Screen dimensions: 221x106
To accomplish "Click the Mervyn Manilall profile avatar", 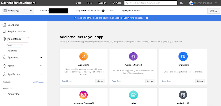I will [x=191, y=3].
